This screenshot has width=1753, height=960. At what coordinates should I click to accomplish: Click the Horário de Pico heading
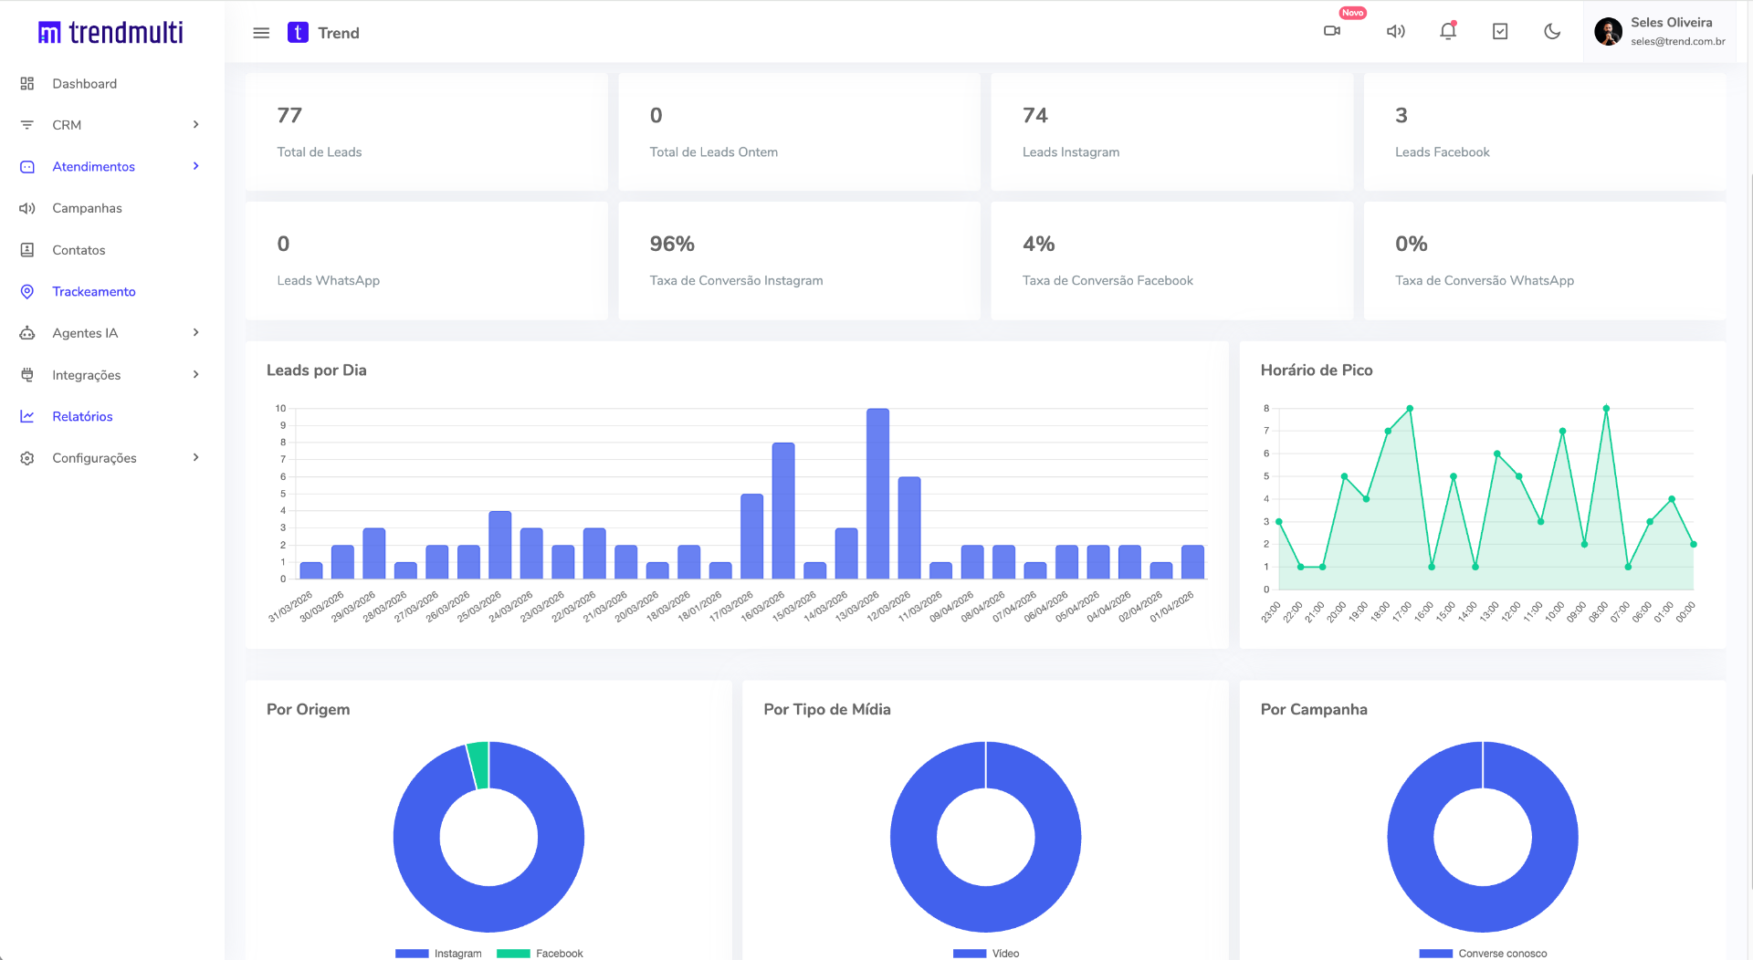[x=1317, y=370]
